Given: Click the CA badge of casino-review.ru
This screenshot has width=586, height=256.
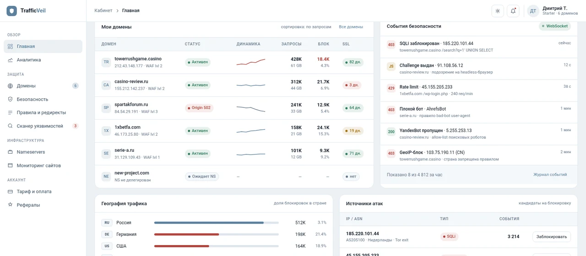Looking at the screenshot, I should pos(106,85).
